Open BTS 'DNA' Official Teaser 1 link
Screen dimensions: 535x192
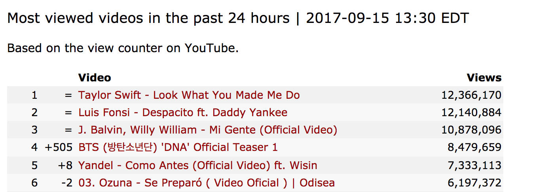coord(178,147)
